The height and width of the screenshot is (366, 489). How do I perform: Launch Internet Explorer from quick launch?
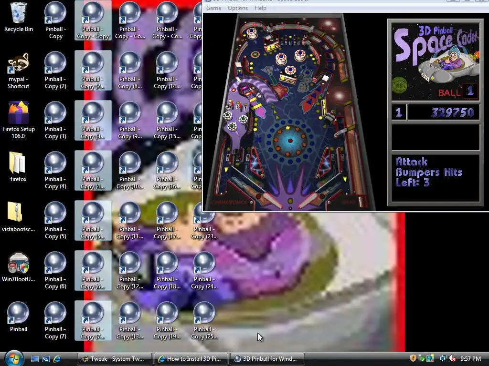(57, 359)
